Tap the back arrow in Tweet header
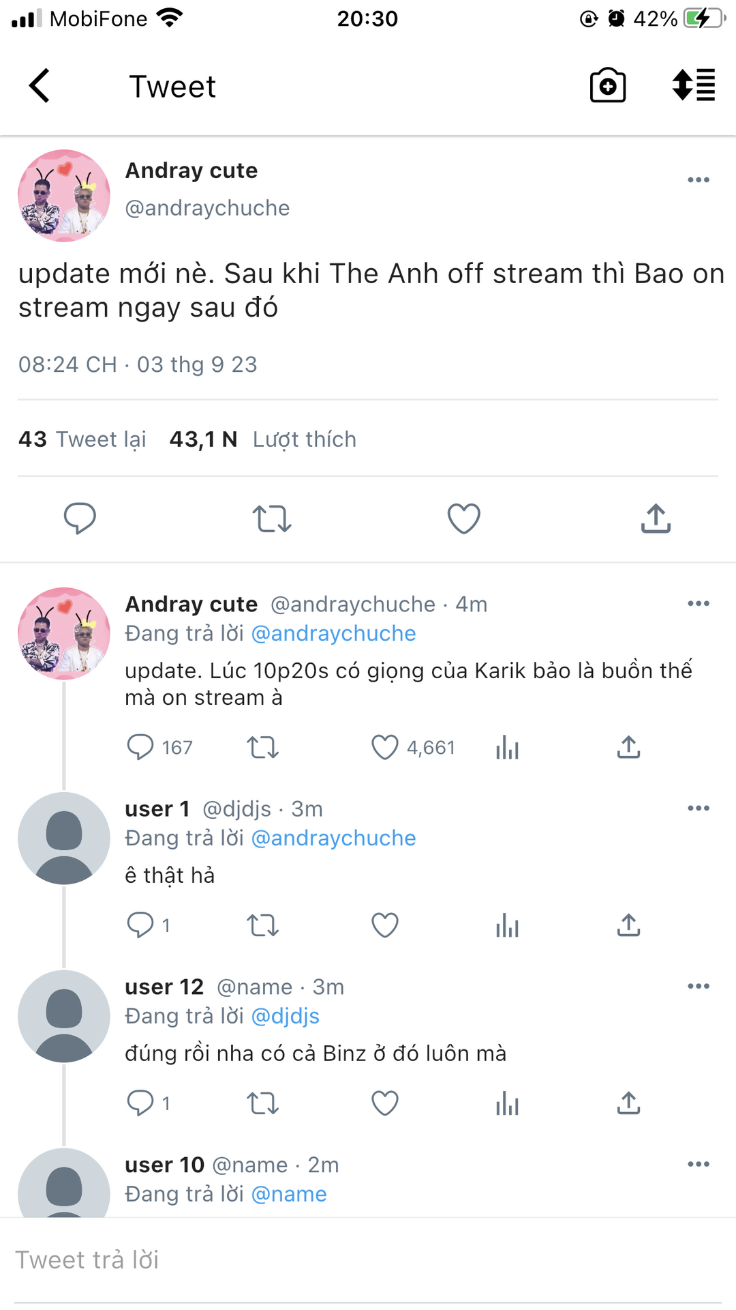736x1310 pixels. coord(40,86)
